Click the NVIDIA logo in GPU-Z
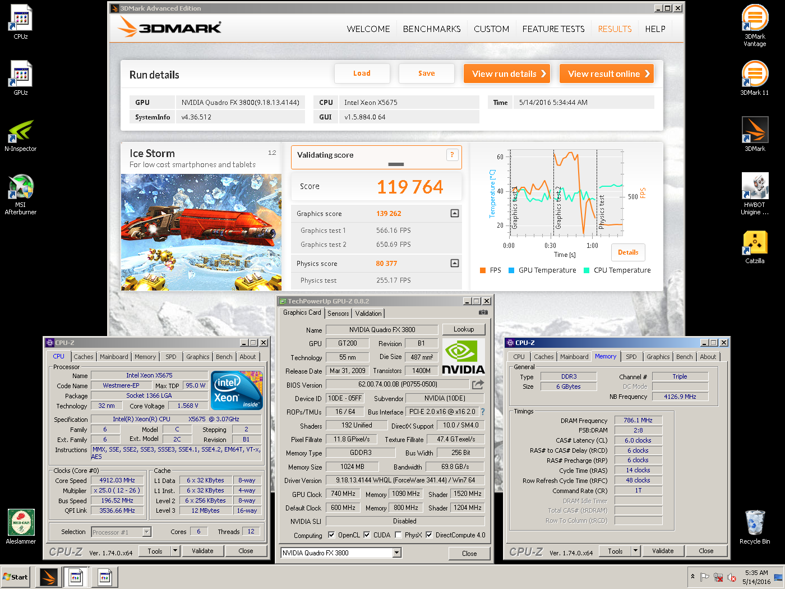This screenshot has height=589, width=785. [463, 357]
